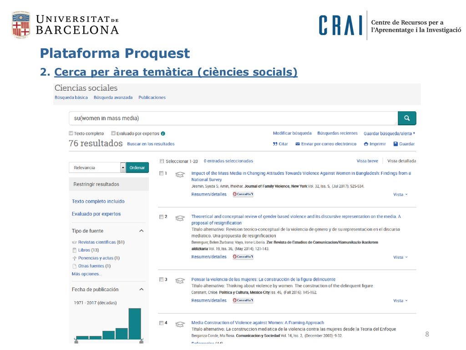Click the Ordenar button
The width and height of the screenshot is (466, 350).
(x=137, y=168)
